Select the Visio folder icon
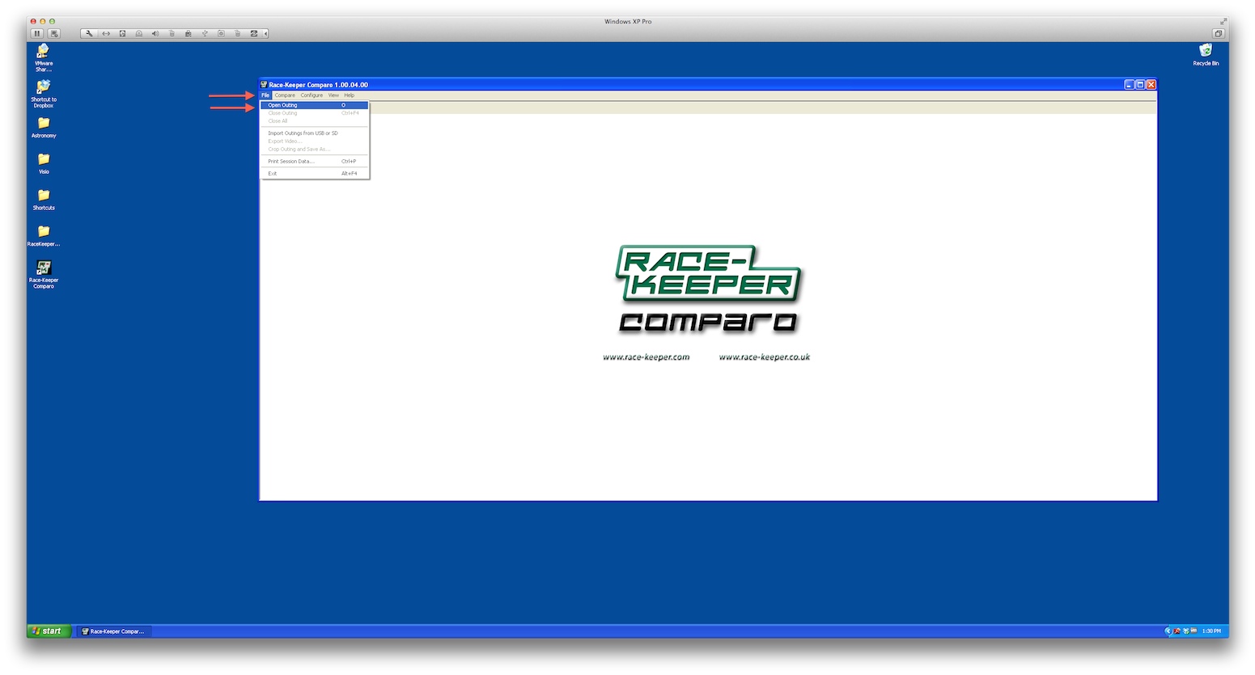 tap(44, 163)
